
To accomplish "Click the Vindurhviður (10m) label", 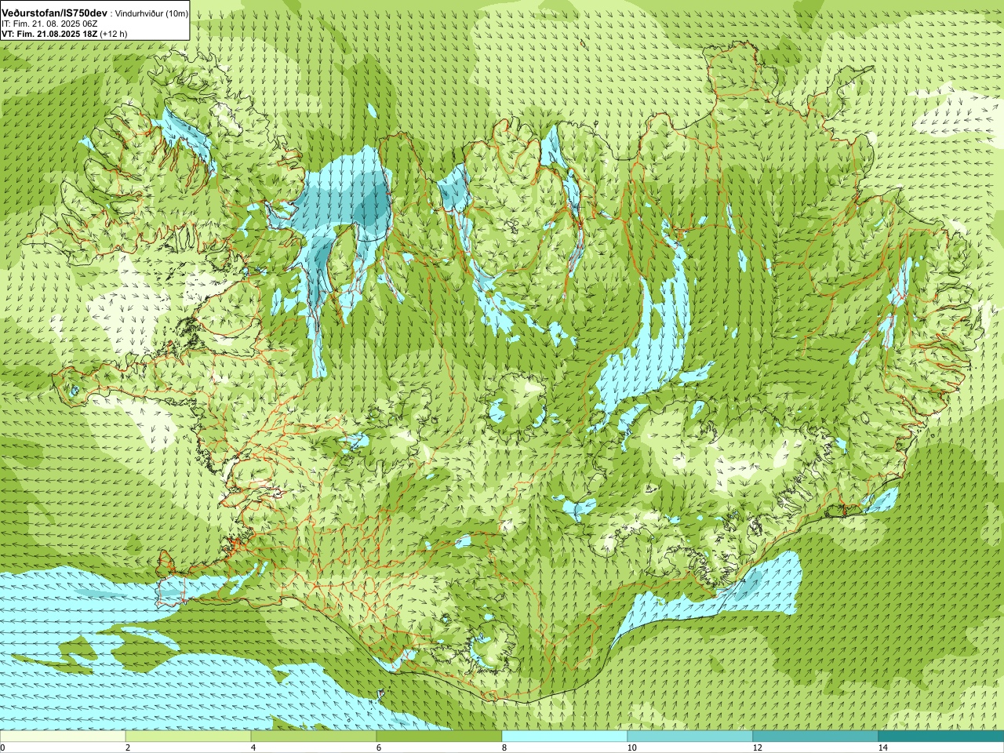I will (151, 13).
